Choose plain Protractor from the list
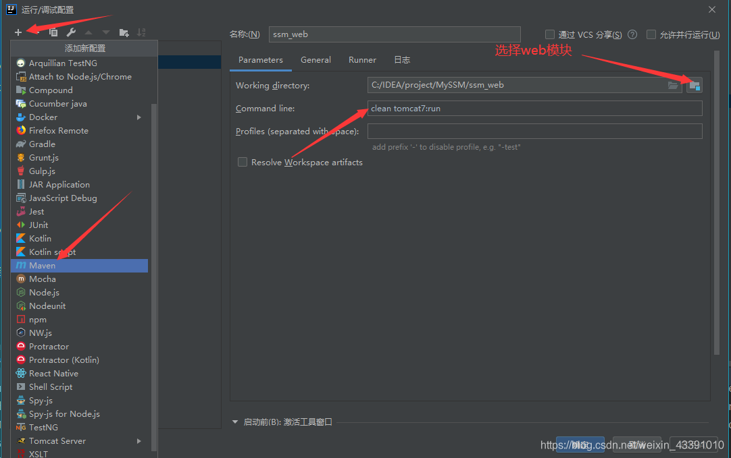This screenshot has width=731, height=458. point(79,346)
